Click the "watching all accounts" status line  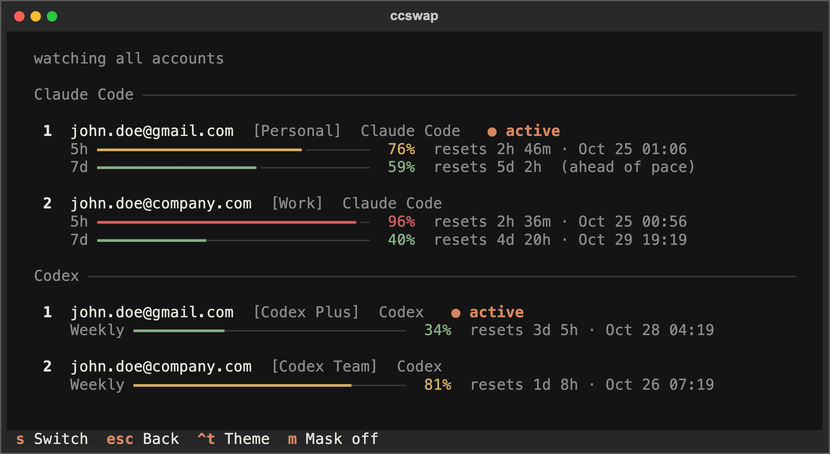pos(129,59)
